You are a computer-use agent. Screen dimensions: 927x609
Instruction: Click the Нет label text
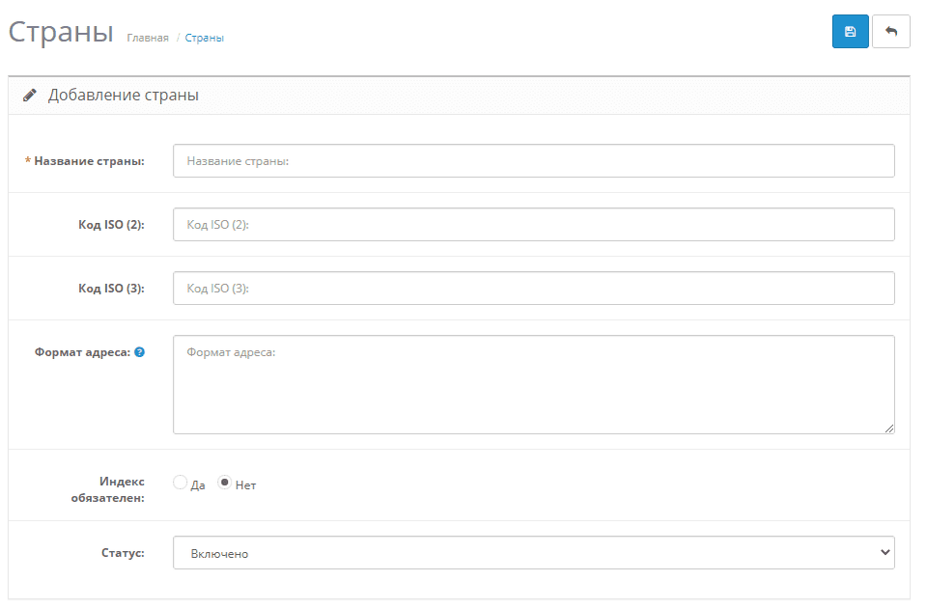(x=245, y=485)
